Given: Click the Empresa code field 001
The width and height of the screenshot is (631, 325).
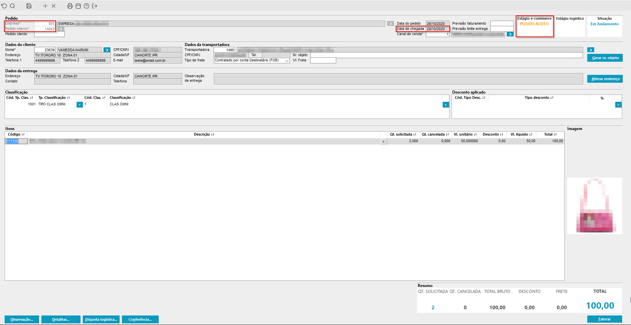Looking at the screenshot, I should point(45,24).
